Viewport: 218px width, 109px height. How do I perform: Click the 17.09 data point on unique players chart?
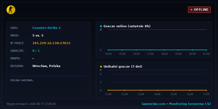tap(207, 90)
